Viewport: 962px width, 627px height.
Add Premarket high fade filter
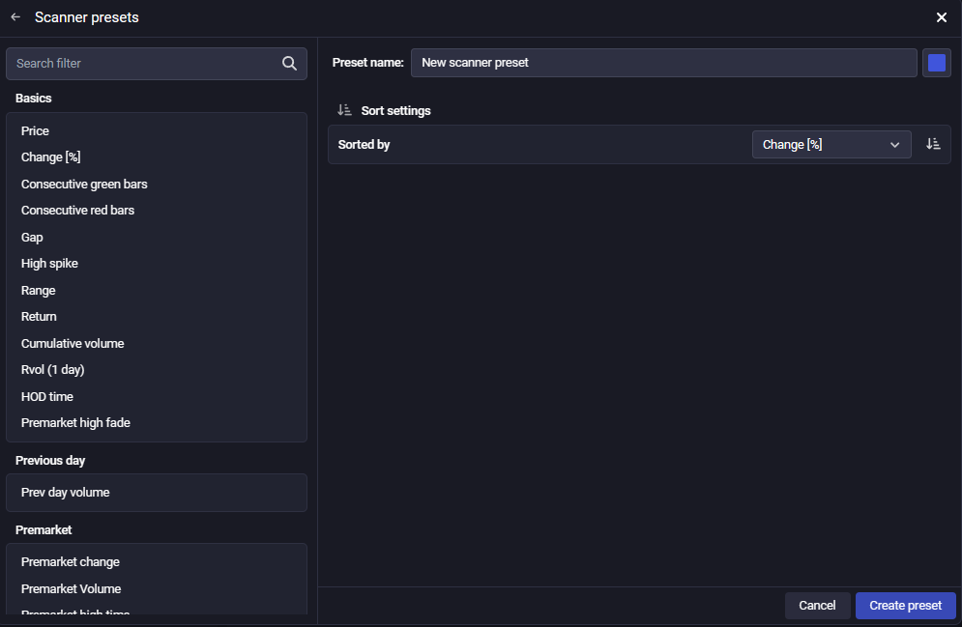pyautogui.click(x=75, y=423)
